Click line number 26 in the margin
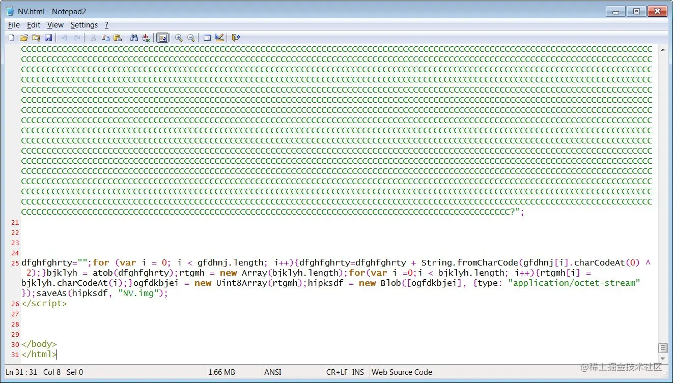This screenshot has height=383, width=673. [15, 304]
